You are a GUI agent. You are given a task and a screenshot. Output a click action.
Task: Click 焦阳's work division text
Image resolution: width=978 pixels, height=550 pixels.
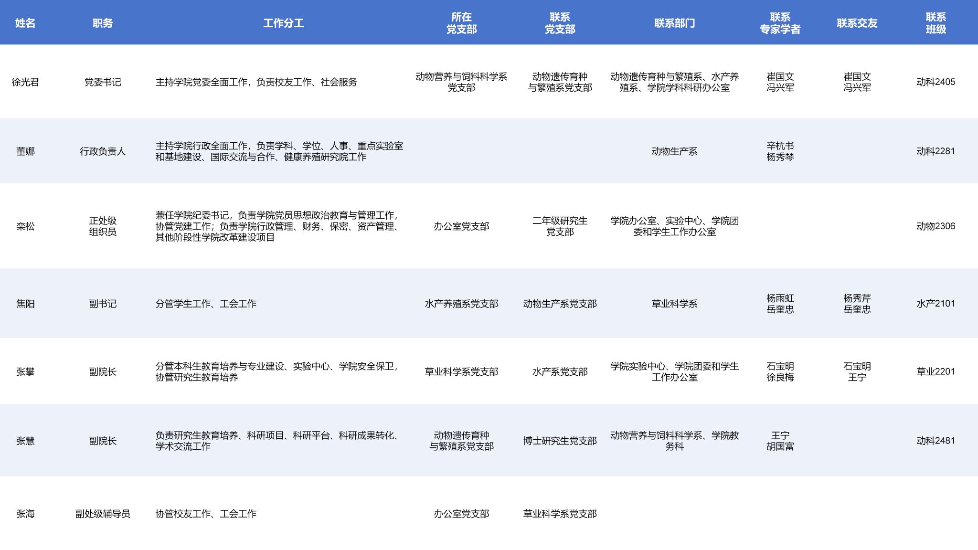[x=206, y=304]
